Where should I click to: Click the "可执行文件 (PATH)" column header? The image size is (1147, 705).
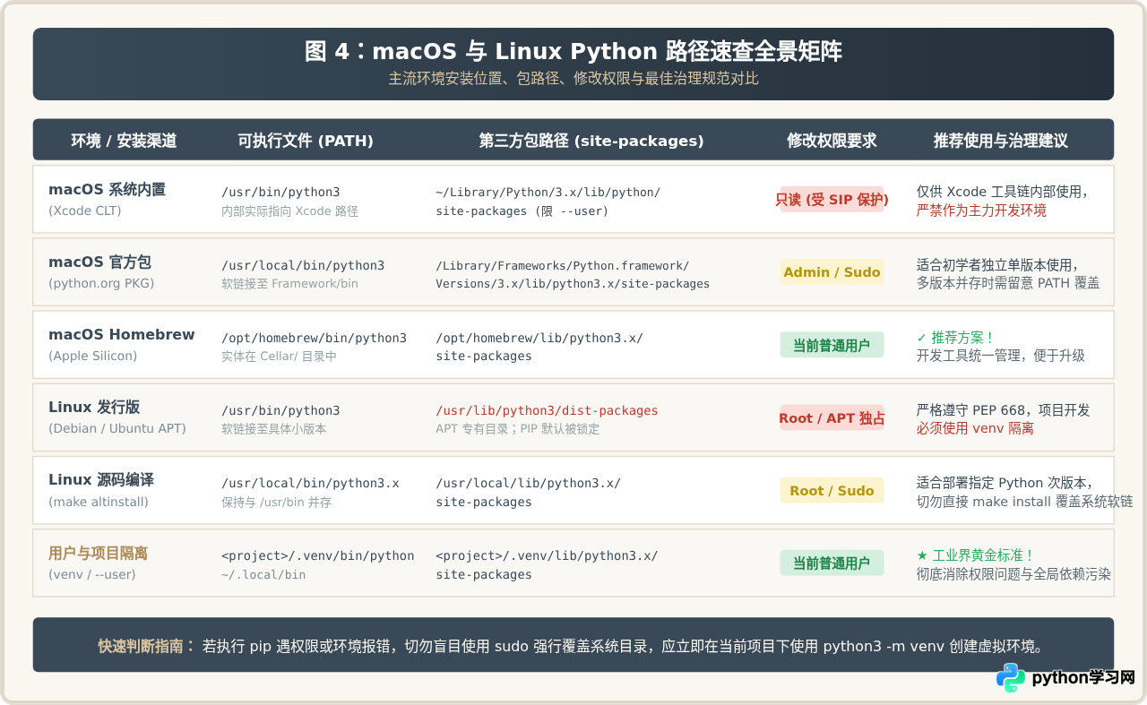coord(306,141)
